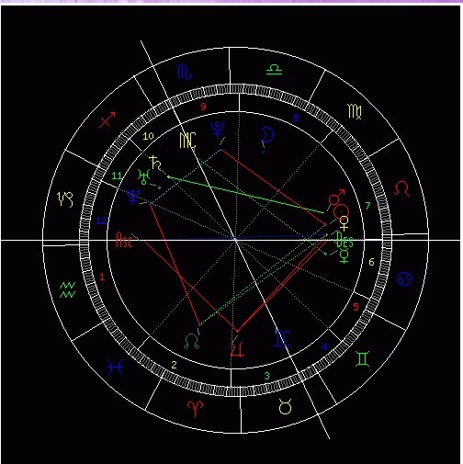Click the blue Cancer sign symbol
The image size is (463, 464).
click(404, 279)
